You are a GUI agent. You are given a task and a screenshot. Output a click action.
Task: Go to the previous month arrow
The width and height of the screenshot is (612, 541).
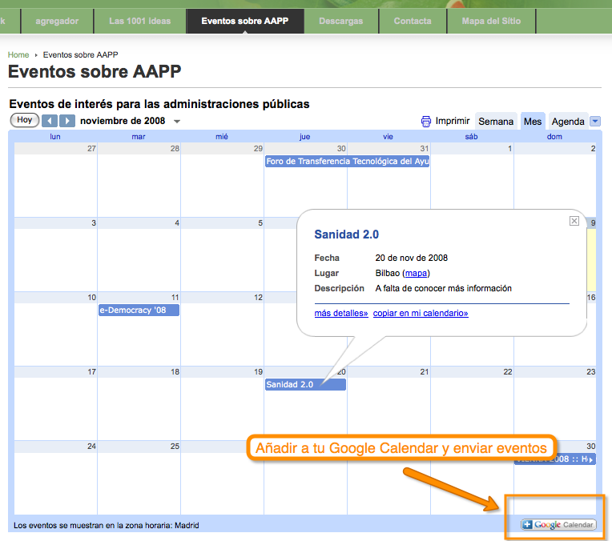click(50, 121)
